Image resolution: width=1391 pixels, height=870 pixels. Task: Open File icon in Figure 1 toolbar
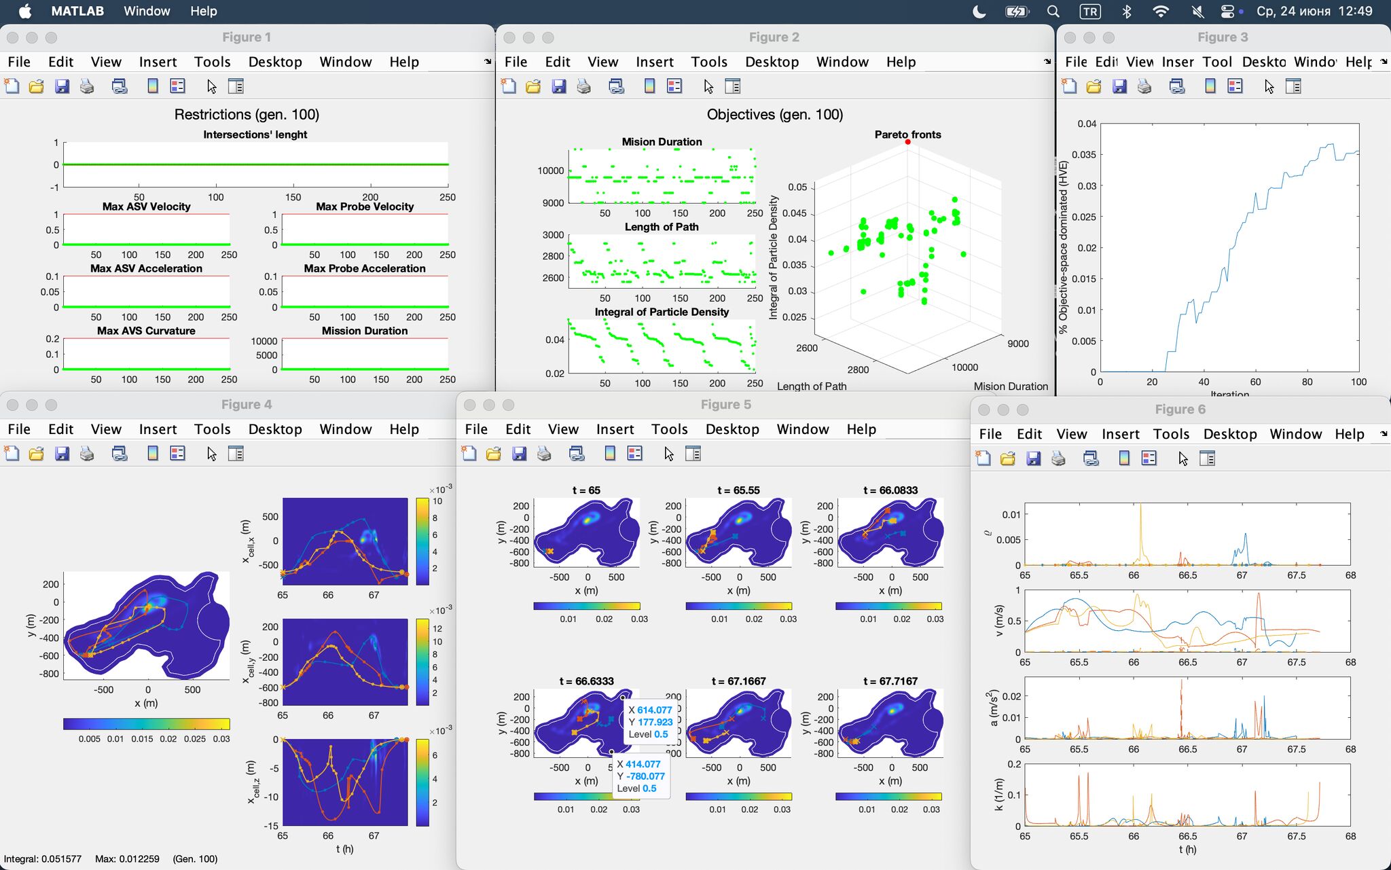[x=36, y=86]
